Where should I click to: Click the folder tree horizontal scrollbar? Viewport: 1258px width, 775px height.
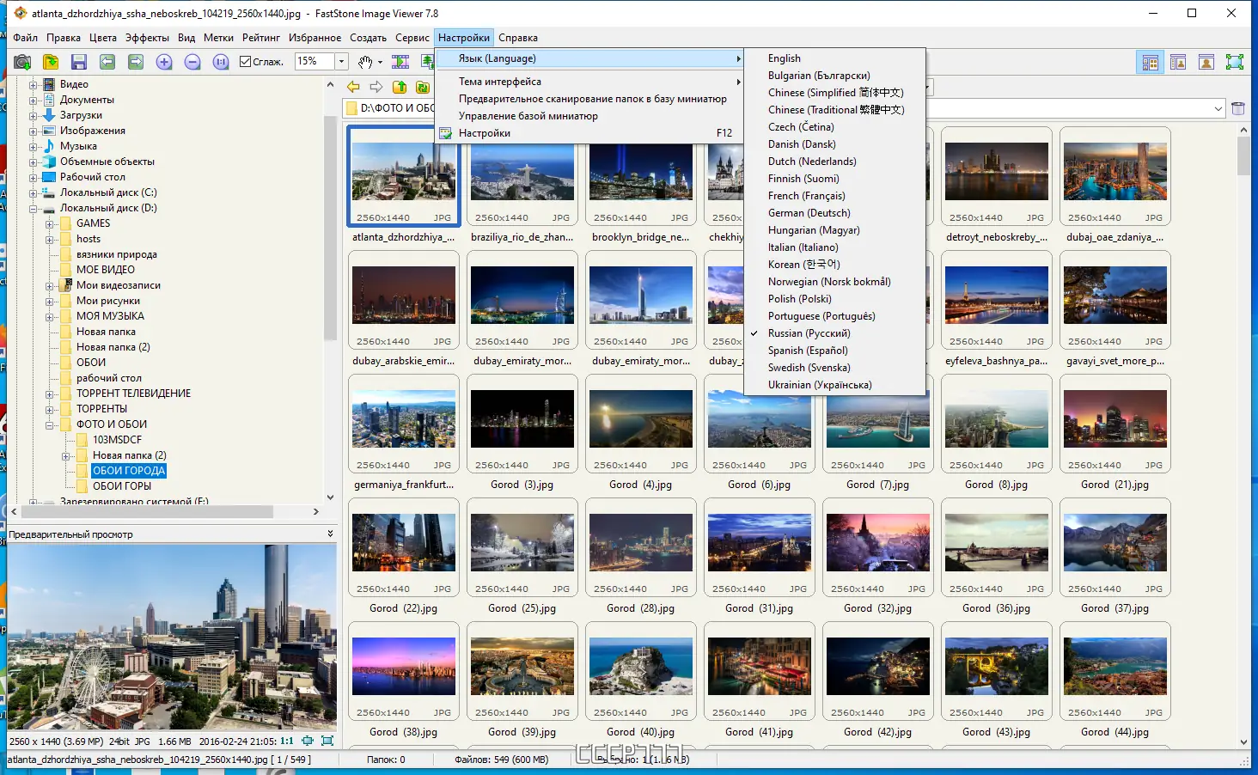tap(146, 512)
